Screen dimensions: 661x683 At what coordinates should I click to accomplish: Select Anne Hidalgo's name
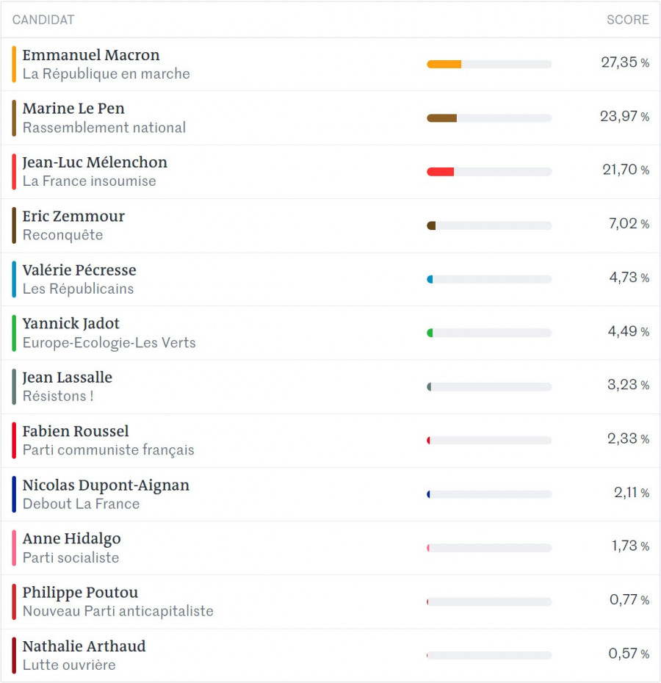[71, 538]
